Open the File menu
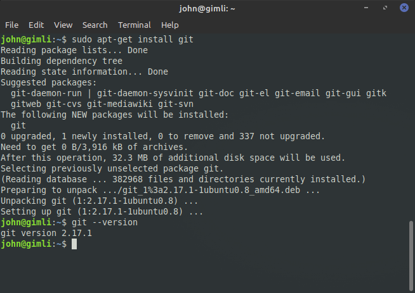This screenshot has height=293, width=415. [11, 25]
